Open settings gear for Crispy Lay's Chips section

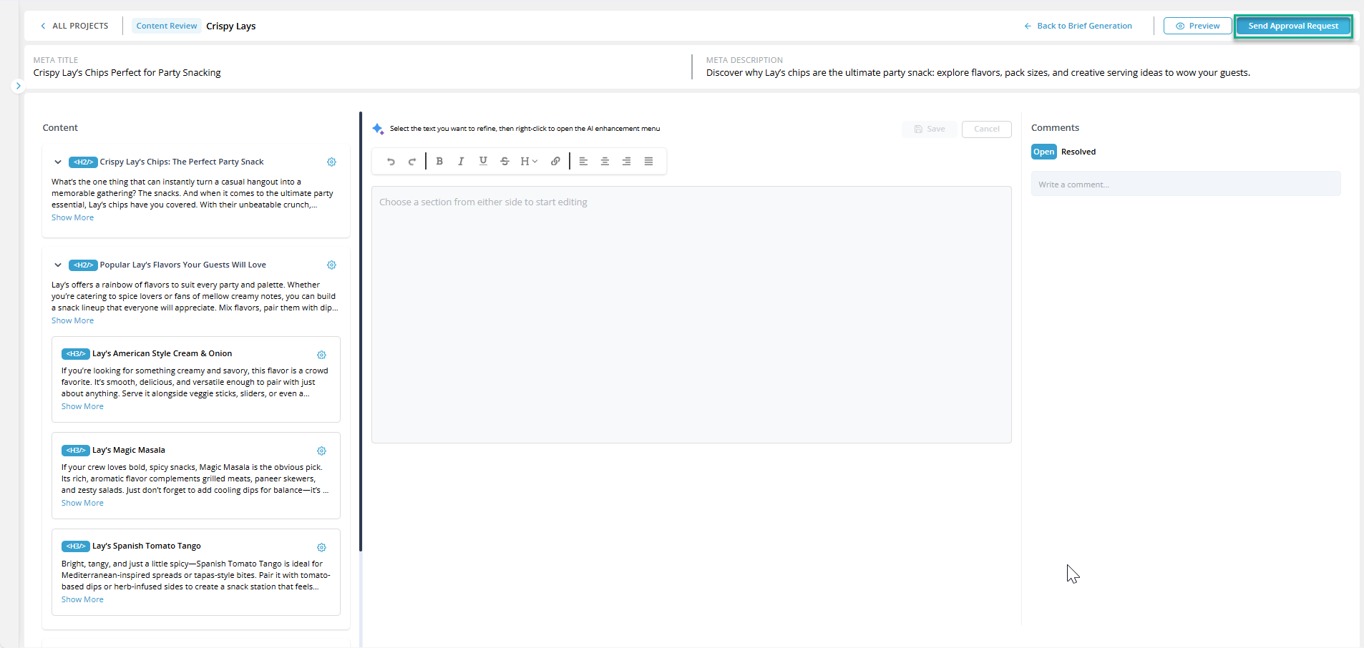(331, 162)
